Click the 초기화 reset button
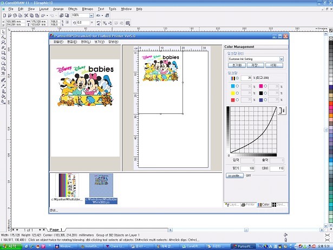This screenshot has height=250, width=333. 237,65
